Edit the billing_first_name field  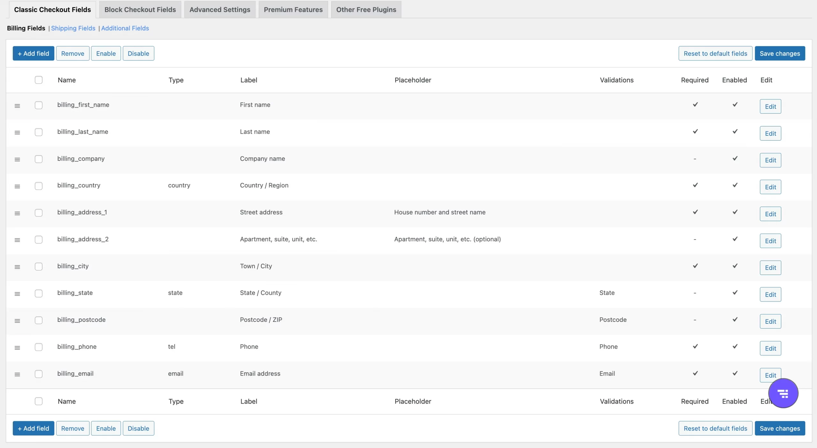click(x=770, y=106)
